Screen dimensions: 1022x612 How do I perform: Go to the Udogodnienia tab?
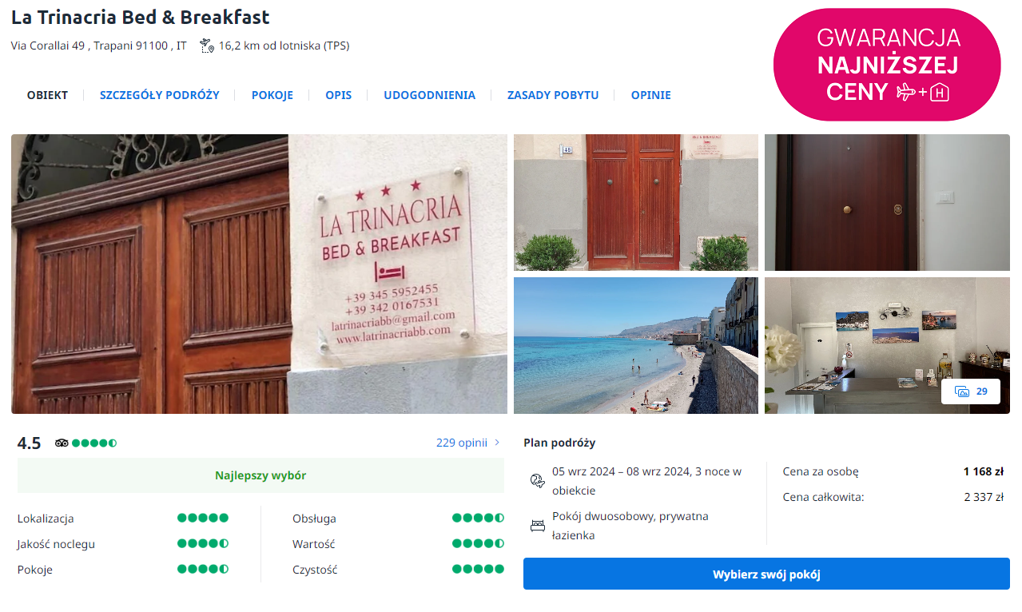pyautogui.click(x=429, y=95)
